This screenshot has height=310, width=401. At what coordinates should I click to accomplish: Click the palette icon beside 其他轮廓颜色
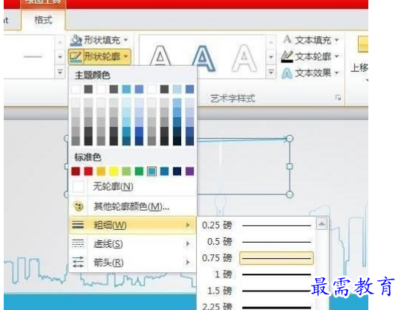coord(78,206)
